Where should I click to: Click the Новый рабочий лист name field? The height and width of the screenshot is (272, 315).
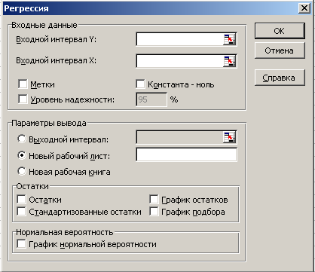coord(186,154)
